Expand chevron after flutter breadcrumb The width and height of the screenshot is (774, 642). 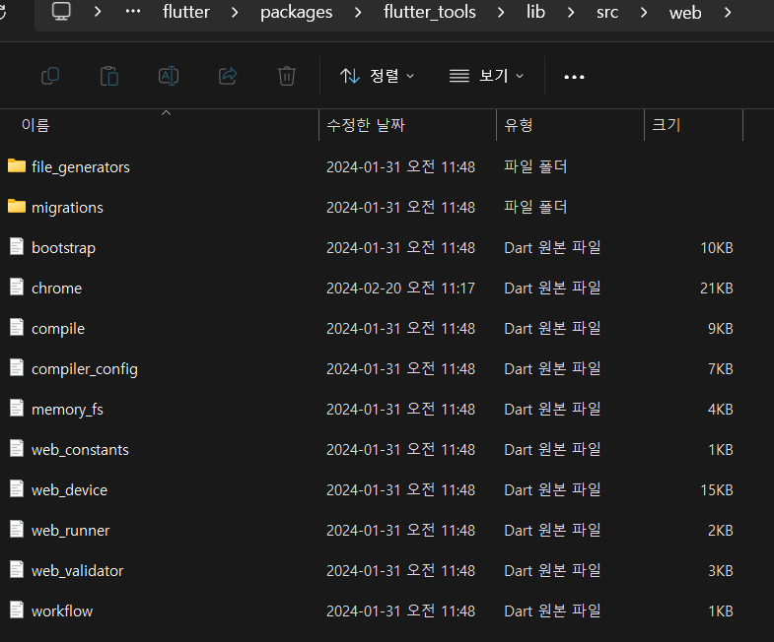pos(235,12)
